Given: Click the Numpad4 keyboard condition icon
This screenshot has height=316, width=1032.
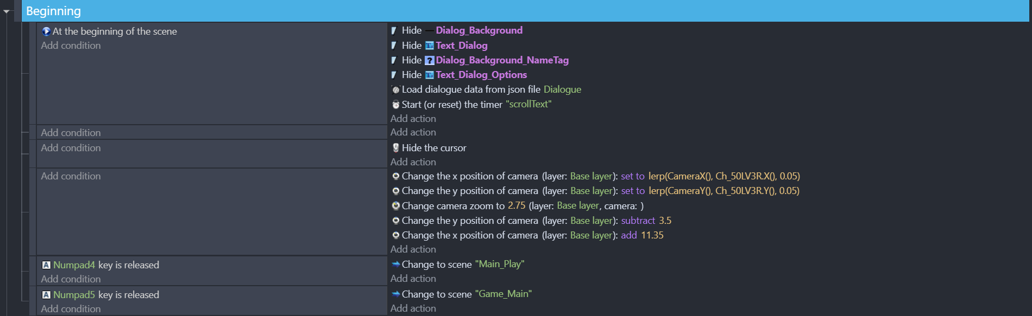Looking at the screenshot, I should click(x=46, y=265).
